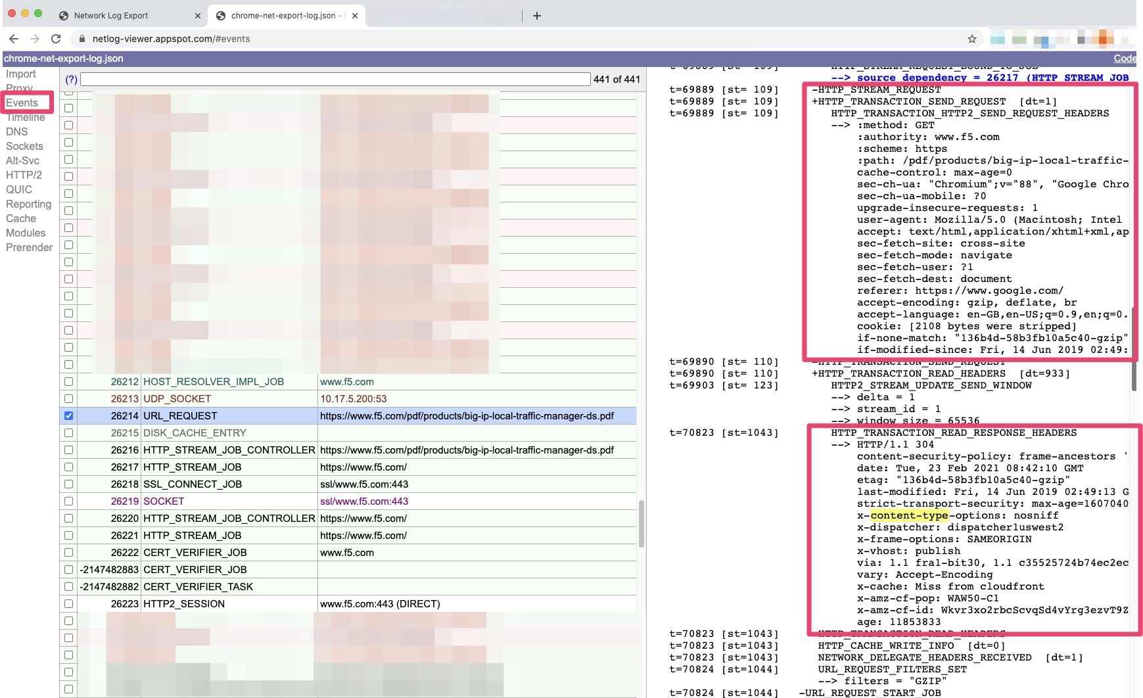Viewport: 1143px width, 698px height.
Task: Open the Reporting section
Action: (28, 204)
